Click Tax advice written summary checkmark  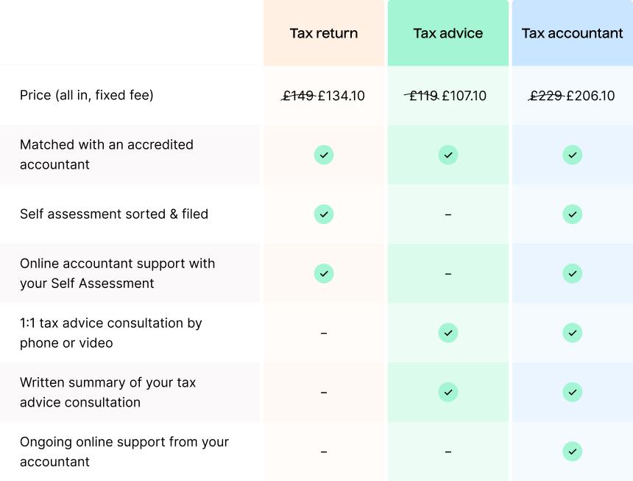tap(448, 392)
